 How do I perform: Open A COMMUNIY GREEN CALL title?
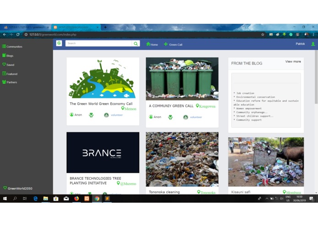[171, 106]
